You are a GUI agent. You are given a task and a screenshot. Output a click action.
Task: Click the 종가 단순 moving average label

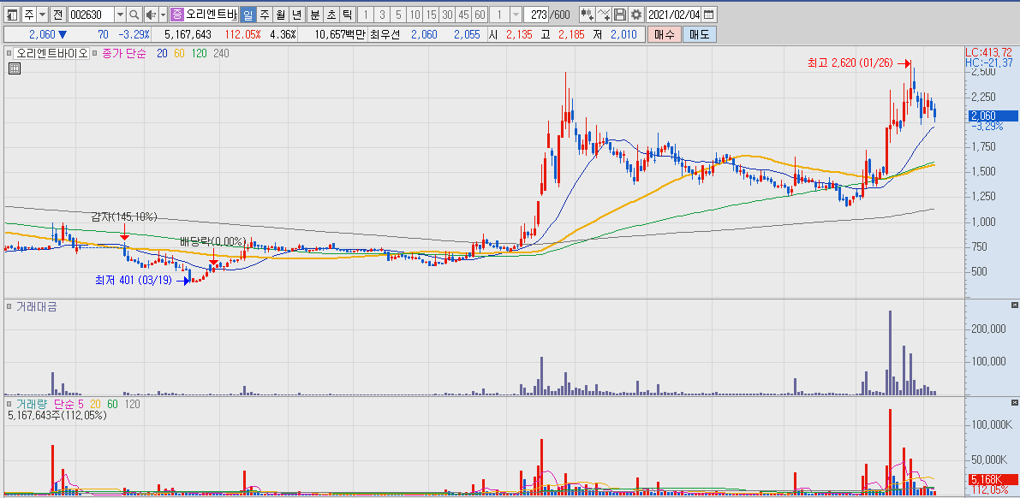125,53
